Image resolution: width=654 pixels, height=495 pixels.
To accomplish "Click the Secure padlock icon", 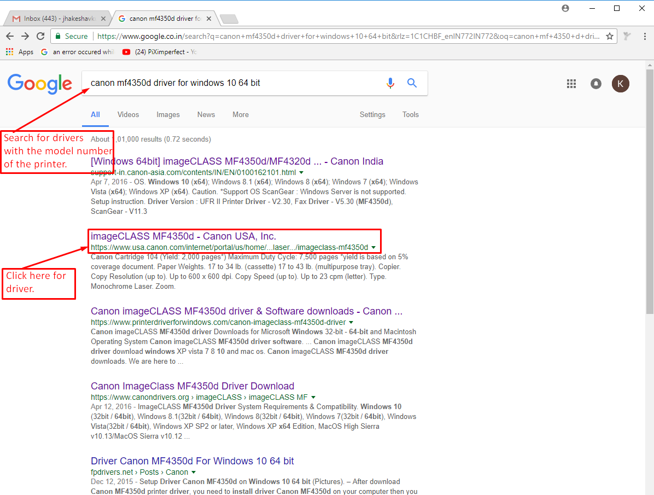I will 58,36.
